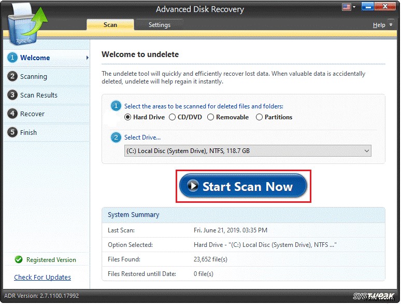Viewport: 401px width, 304px height.
Task: Click the Select Drive... label
Action: coord(142,137)
